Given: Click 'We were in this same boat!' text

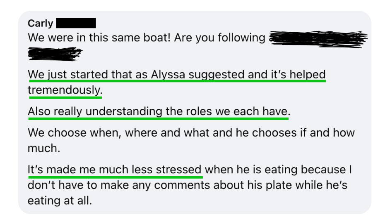Looking at the screenshot, I should click(99, 38).
